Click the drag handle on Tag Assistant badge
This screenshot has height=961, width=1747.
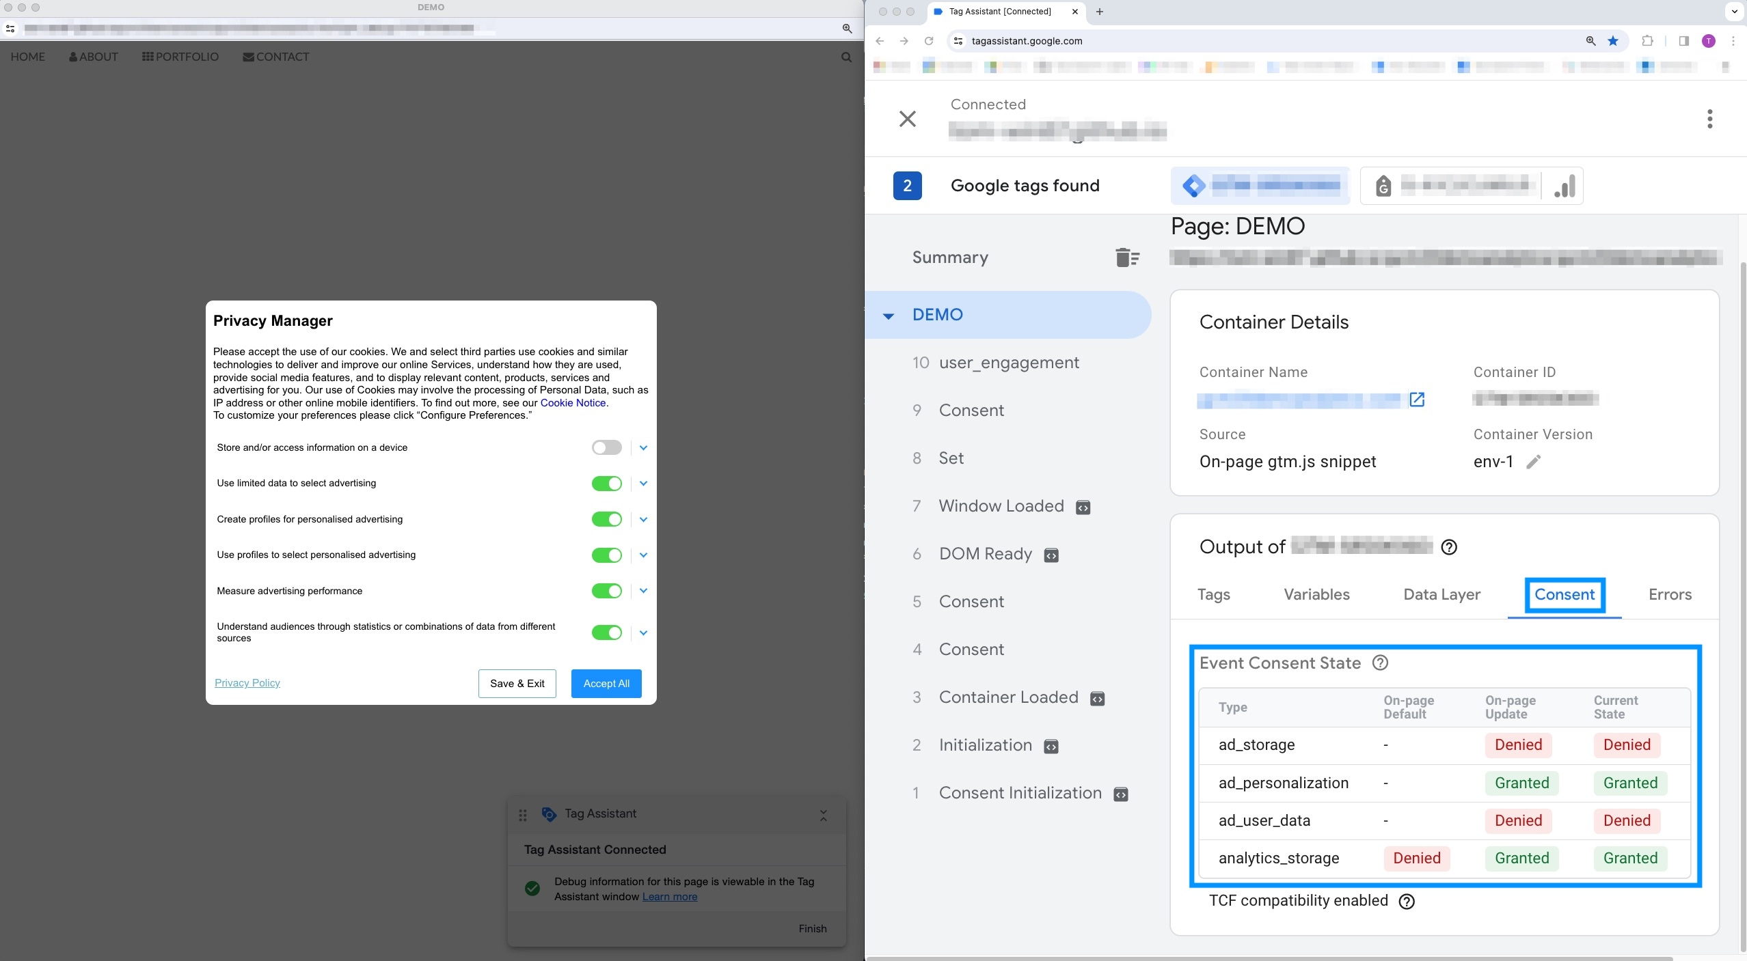click(523, 815)
